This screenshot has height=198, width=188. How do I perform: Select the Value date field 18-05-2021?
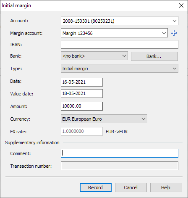(x=82, y=93)
